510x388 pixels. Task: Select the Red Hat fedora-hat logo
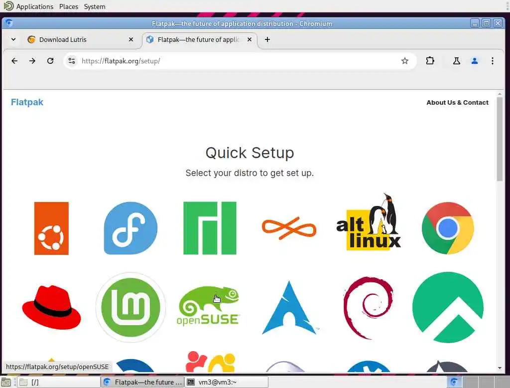[51, 307]
